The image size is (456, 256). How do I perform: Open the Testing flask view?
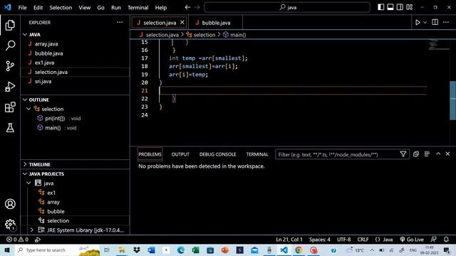(x=10, y=128)
